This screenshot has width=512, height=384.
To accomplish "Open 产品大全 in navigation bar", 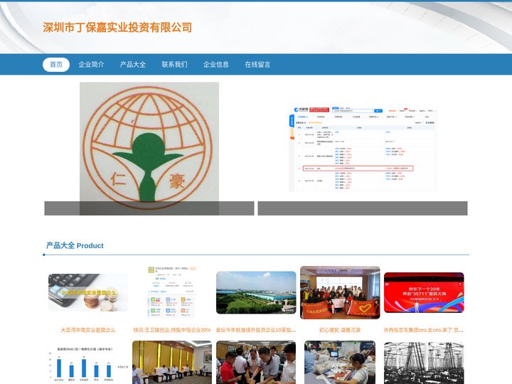I will coord(133,65).
